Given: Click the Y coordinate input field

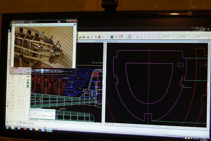Looking at the screenshot, I should pyautogui.click(x=185, y=37).
